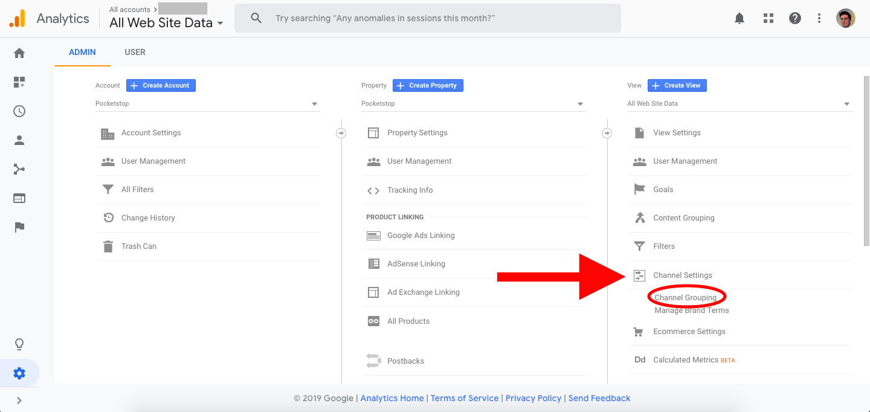
Task: Open Acquisition reports from the sidebar
Action: pyautogui.click(x=19, y=169)
